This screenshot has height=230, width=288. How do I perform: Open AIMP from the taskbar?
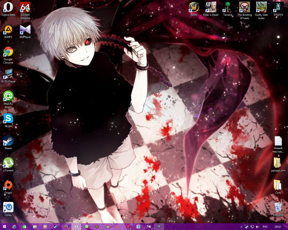[x=97, y=227]
